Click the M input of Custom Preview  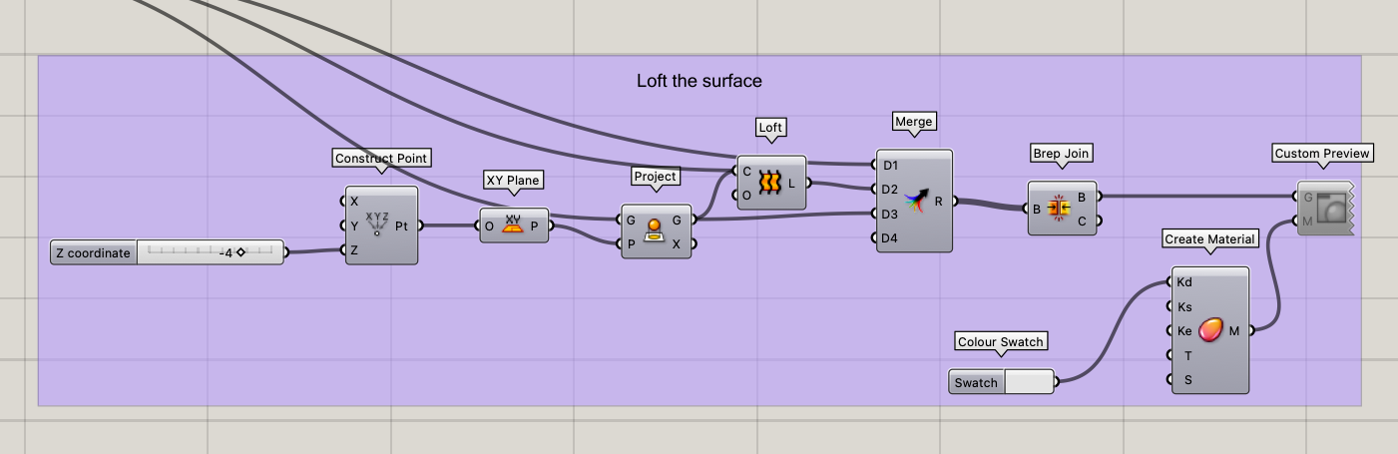click(1308, 221)
